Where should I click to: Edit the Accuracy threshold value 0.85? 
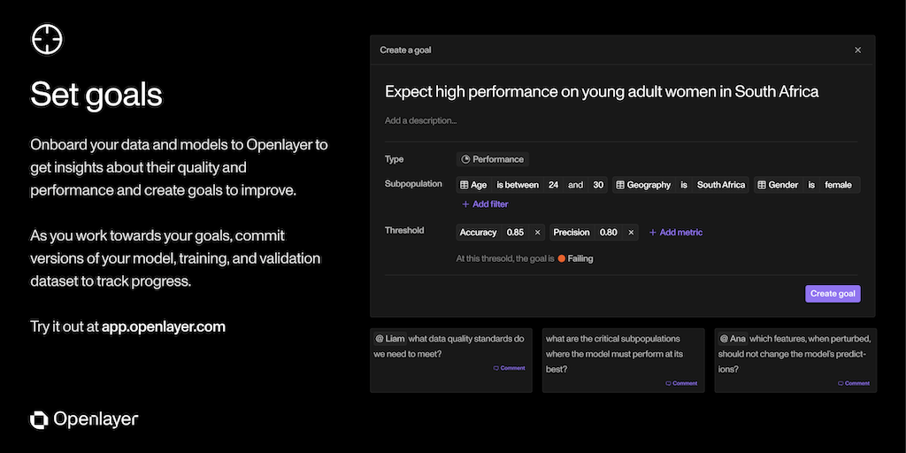coord(515,233)
